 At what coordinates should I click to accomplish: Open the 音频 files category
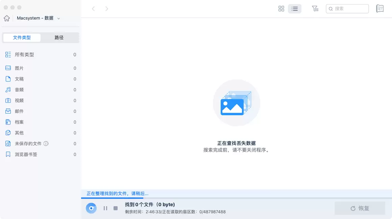coord(19,90)
